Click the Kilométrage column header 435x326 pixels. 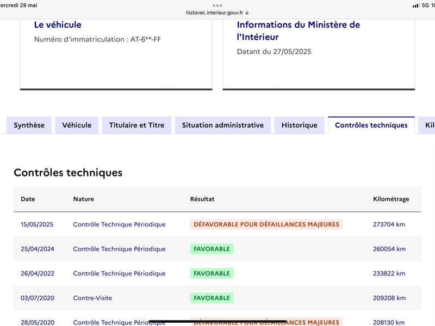pyautogui.click(x=391, y=199)
